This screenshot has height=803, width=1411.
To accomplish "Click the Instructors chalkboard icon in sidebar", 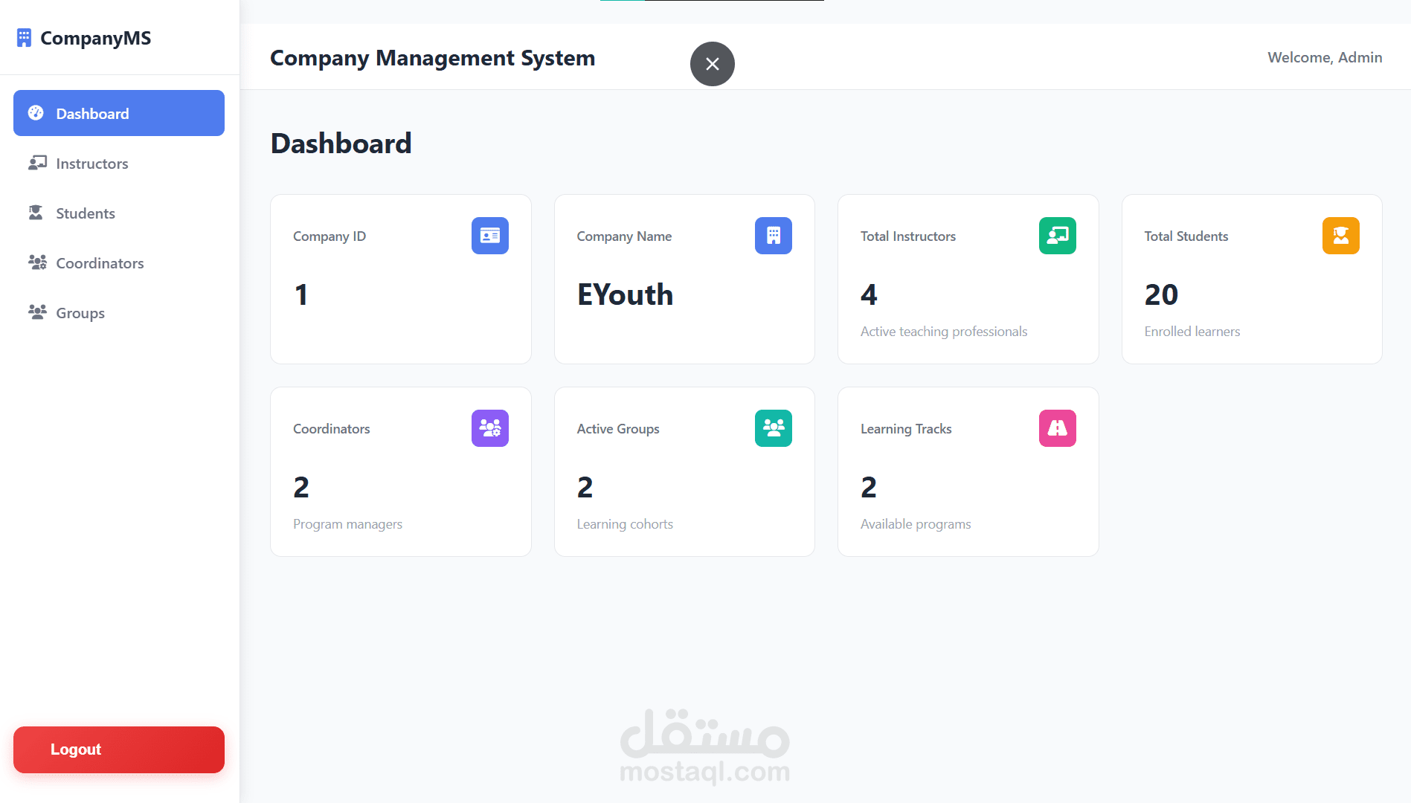I will tap(37, 163).
